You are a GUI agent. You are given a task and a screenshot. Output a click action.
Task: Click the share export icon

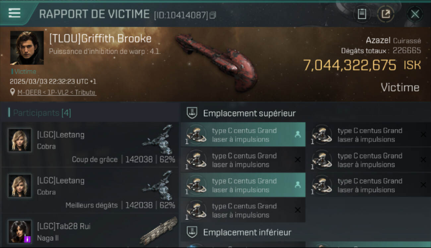[386, 14]
